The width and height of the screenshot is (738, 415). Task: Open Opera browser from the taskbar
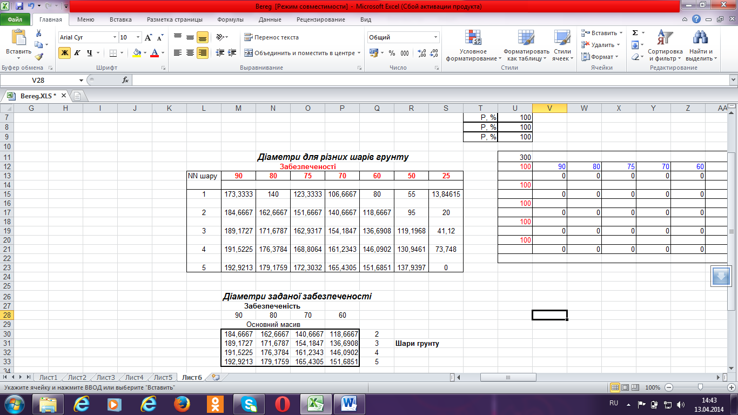[282, 404]
